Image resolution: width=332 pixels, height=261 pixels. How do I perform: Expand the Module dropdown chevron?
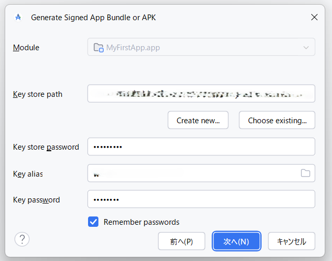tap(305, 48)
